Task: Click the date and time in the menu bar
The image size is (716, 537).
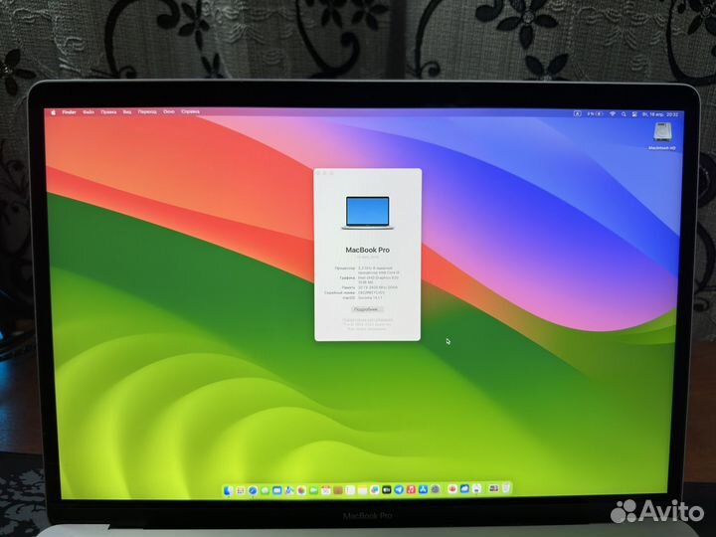Action: point(660,114)
